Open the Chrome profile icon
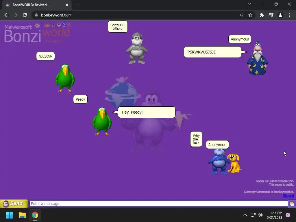This screenshot has width=296, height=222. click(280, 15)
